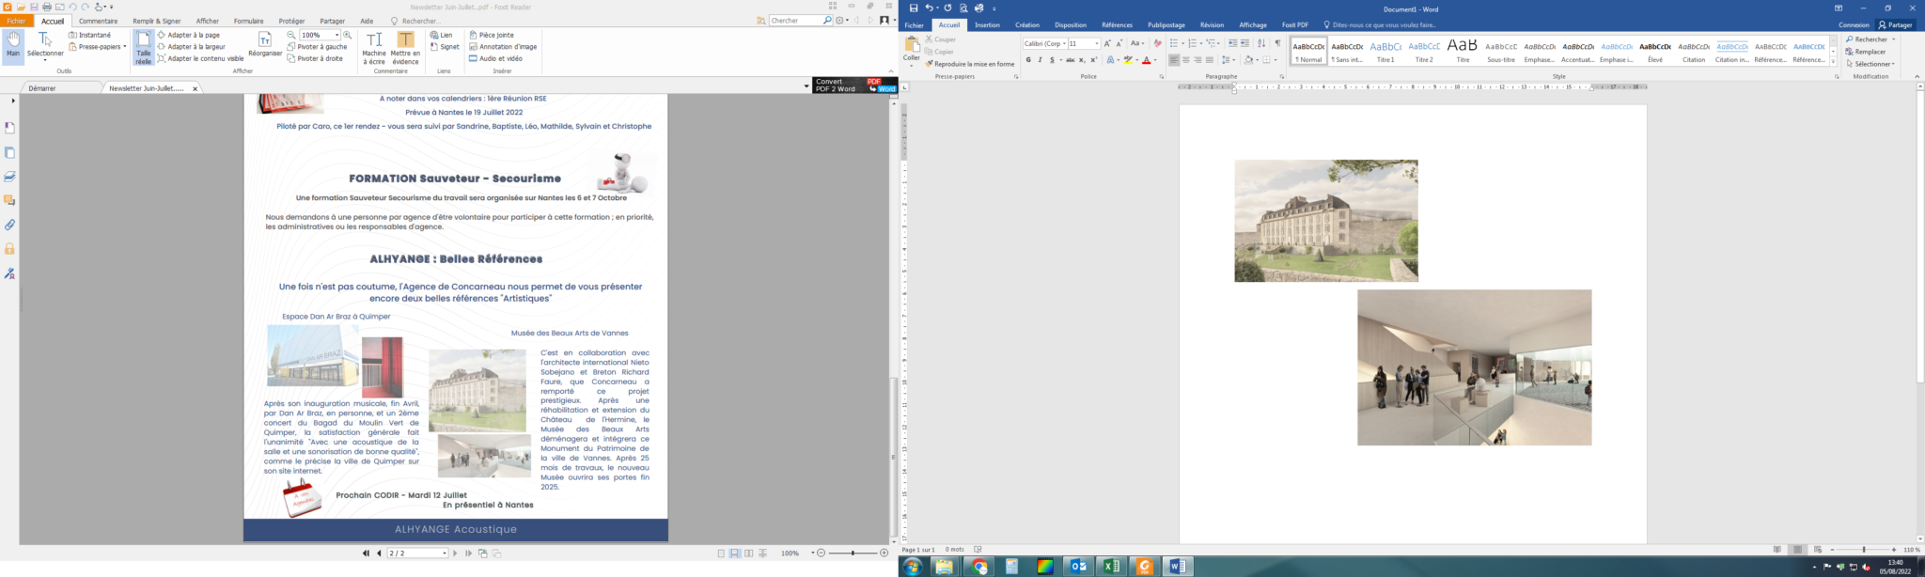
Task: Open font color dropdown arrow in Word
Action: coord(1153,60)
